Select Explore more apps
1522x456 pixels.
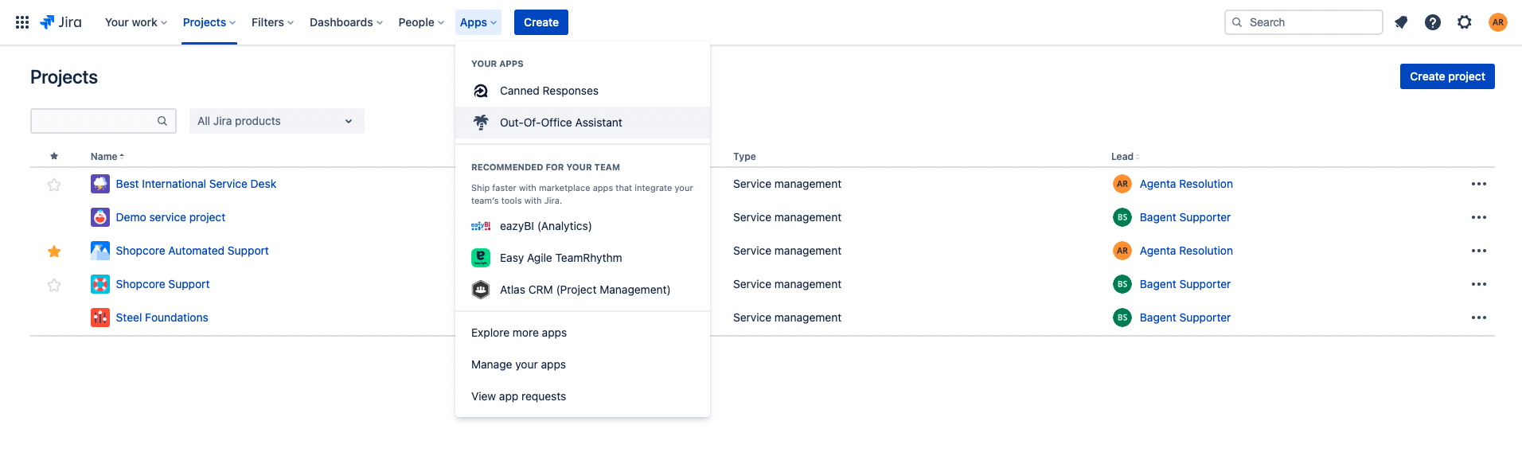point(583,333)
